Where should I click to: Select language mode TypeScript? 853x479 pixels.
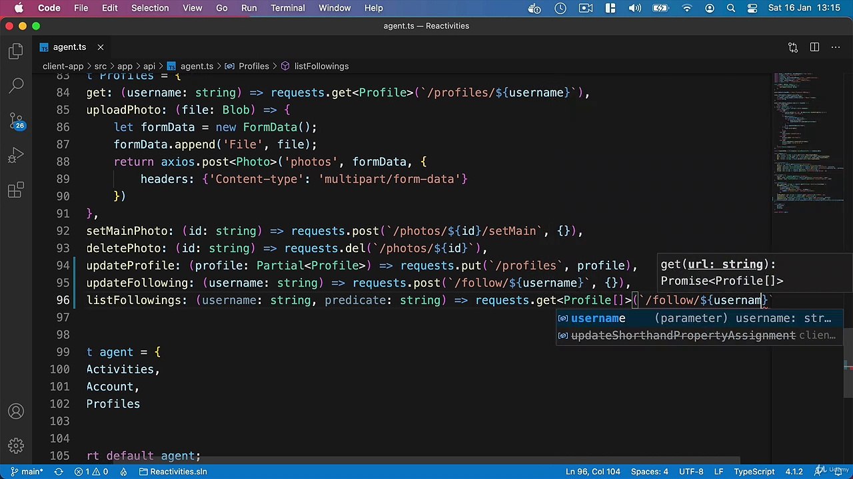(754, 472)
